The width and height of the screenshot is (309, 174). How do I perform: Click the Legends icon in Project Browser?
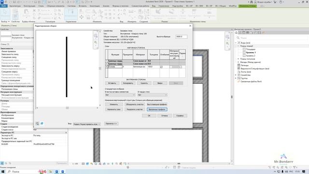point(239,65)
